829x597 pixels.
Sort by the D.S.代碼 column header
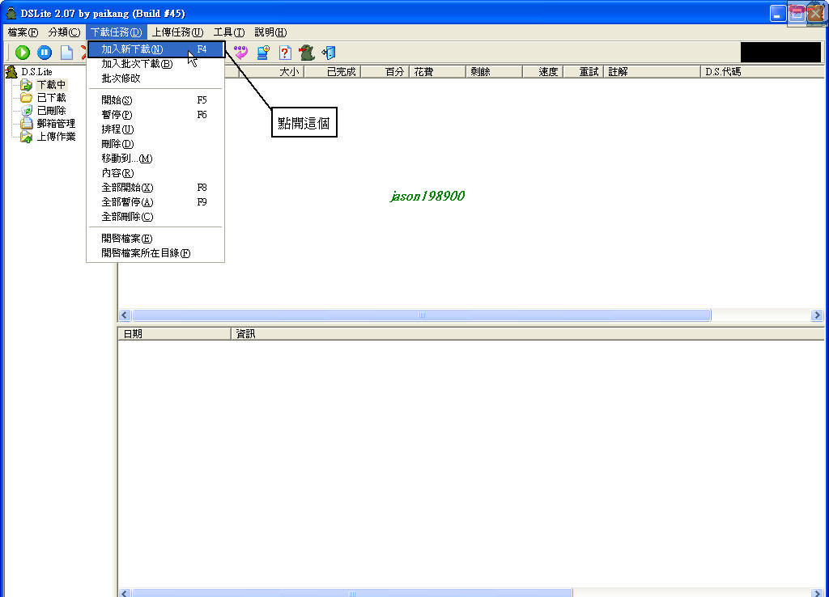pyautogui.click(x=762, y=72)
